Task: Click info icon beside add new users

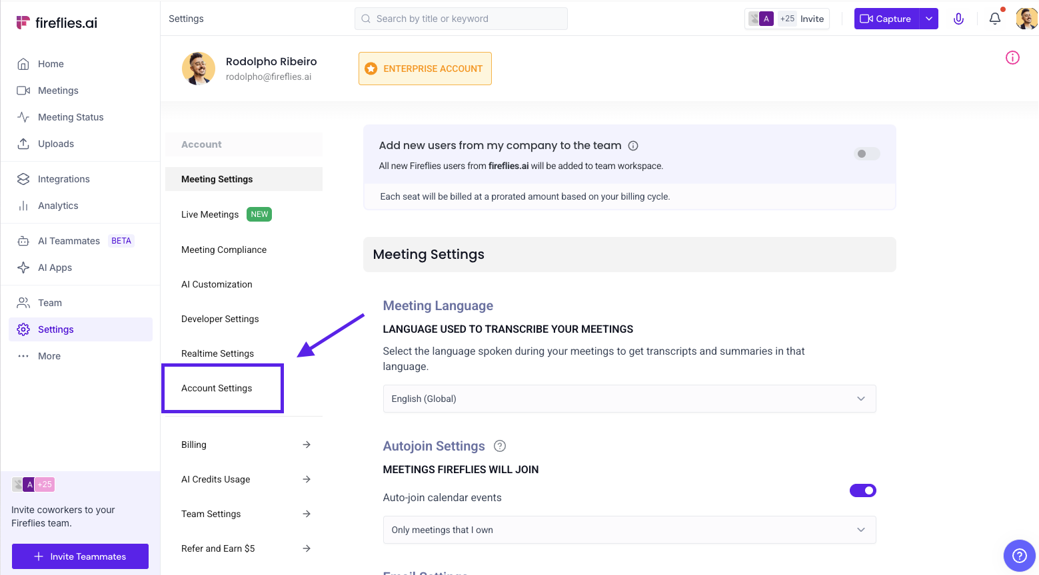Action: tap(633, 146)
